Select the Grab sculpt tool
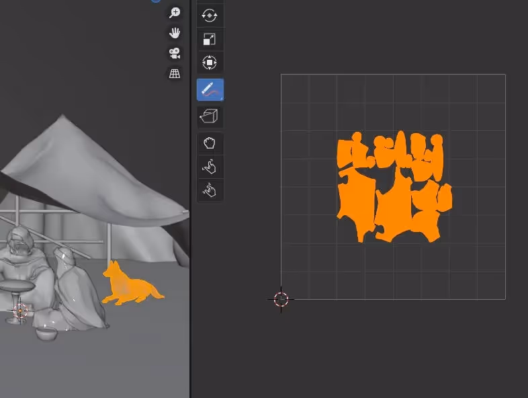This screenshot has width=528, height=398. pyautogui.click(x=210, y=143)
